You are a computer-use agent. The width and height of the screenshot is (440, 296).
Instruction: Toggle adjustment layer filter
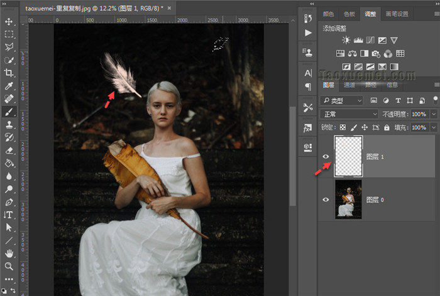[x=386, y=100]
